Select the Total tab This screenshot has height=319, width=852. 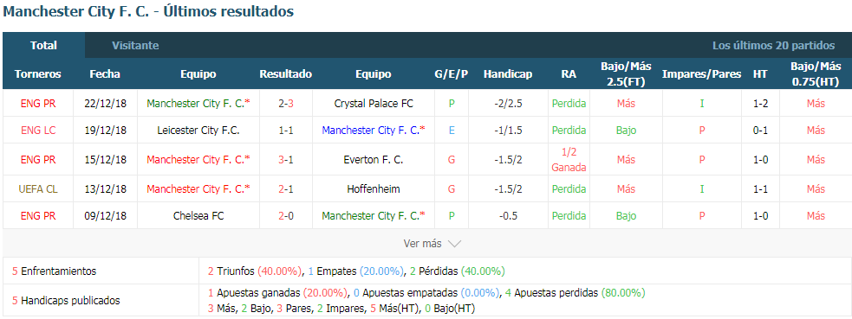(x=43, y=46)
